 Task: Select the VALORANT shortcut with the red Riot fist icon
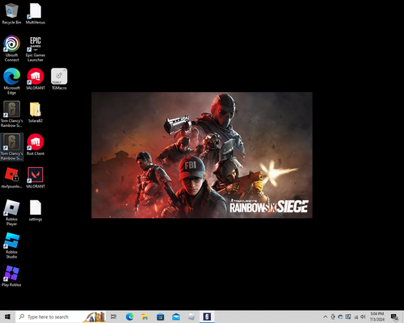[x=36, y=79]
